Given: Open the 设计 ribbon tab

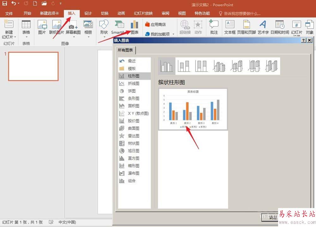Looking at the screenshot, I should (x=88, y=13).
